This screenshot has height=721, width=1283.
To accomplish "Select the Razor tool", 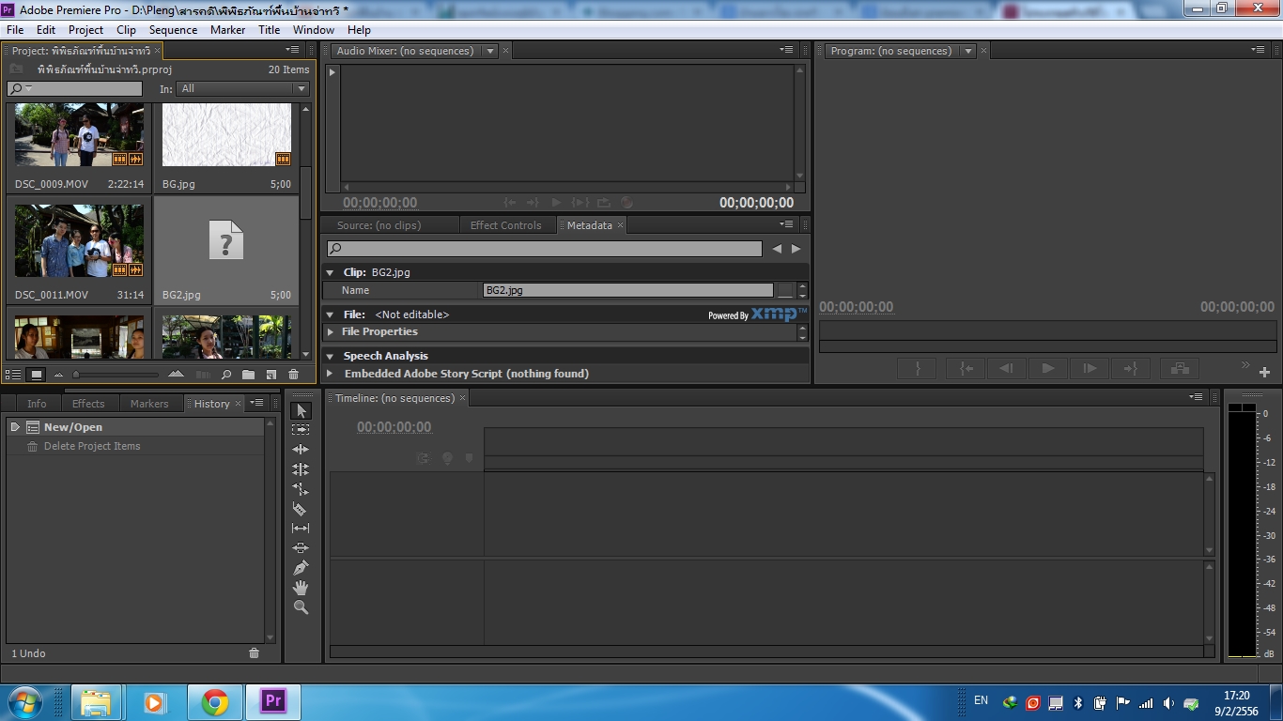I will point(301,509).
